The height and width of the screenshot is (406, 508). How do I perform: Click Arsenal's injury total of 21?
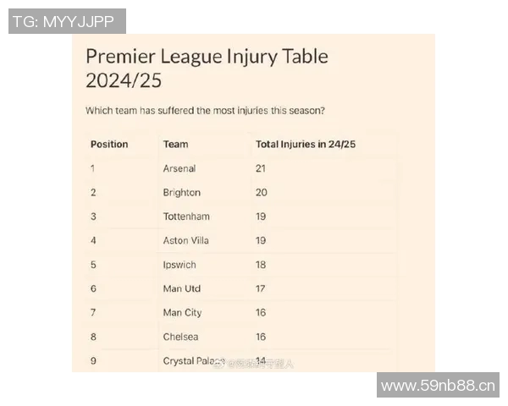tap(261, 168)
